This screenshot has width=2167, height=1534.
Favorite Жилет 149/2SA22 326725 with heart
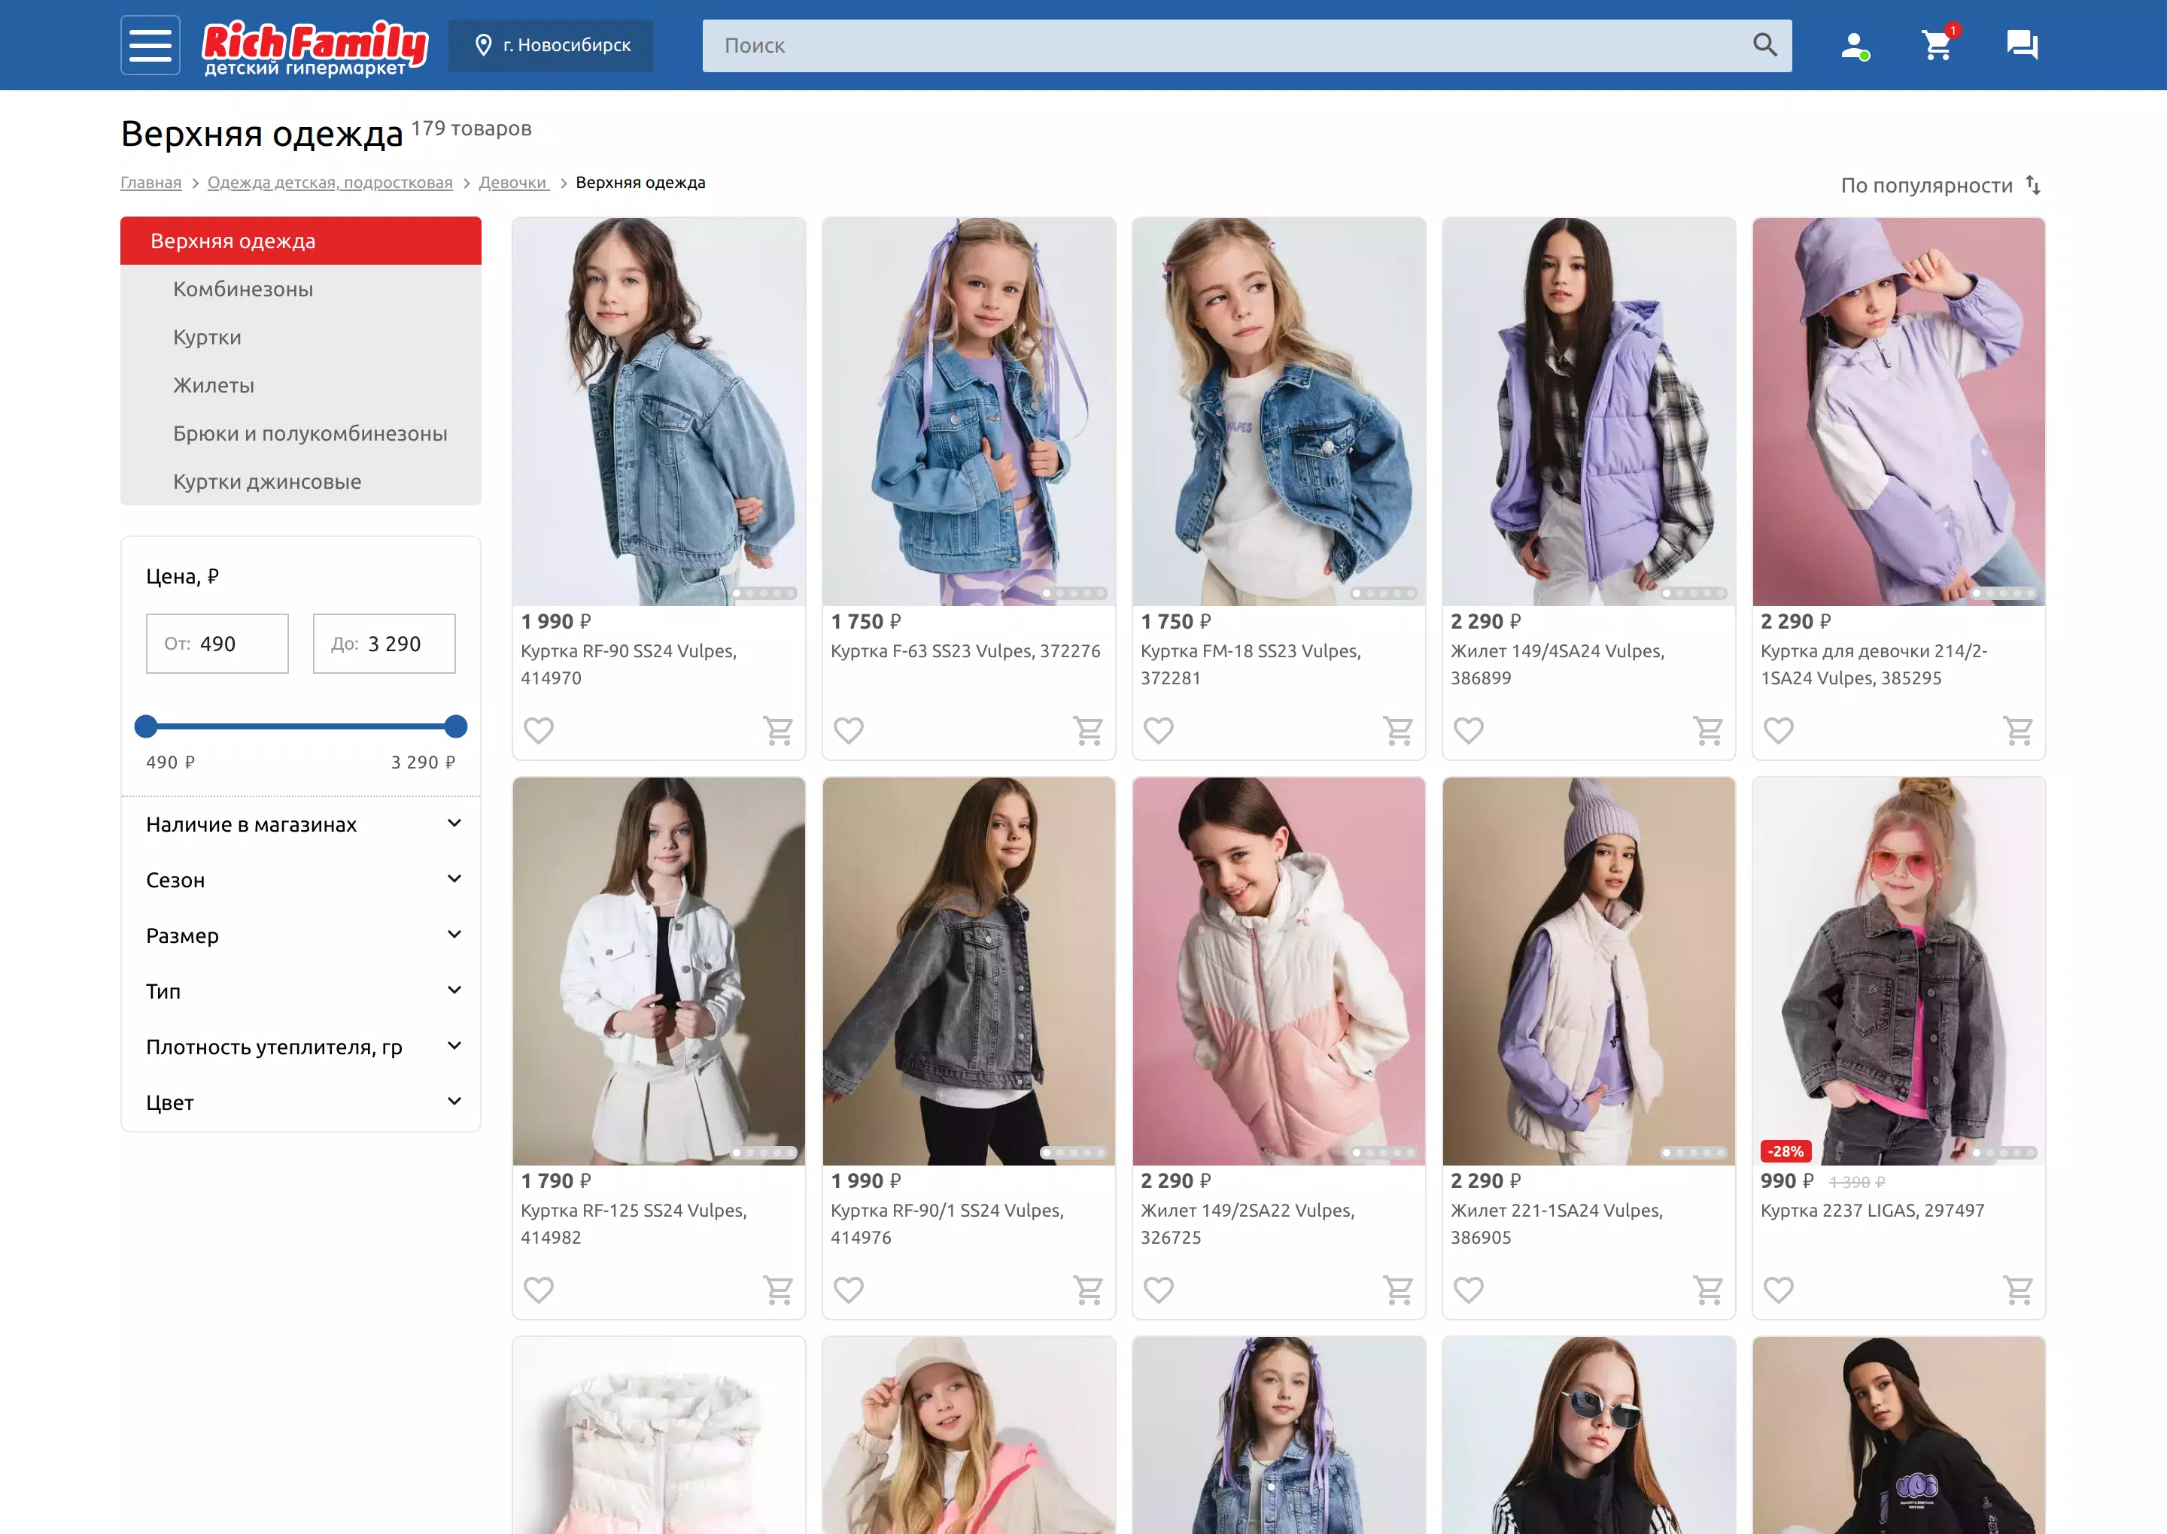click(1159, 1290)
